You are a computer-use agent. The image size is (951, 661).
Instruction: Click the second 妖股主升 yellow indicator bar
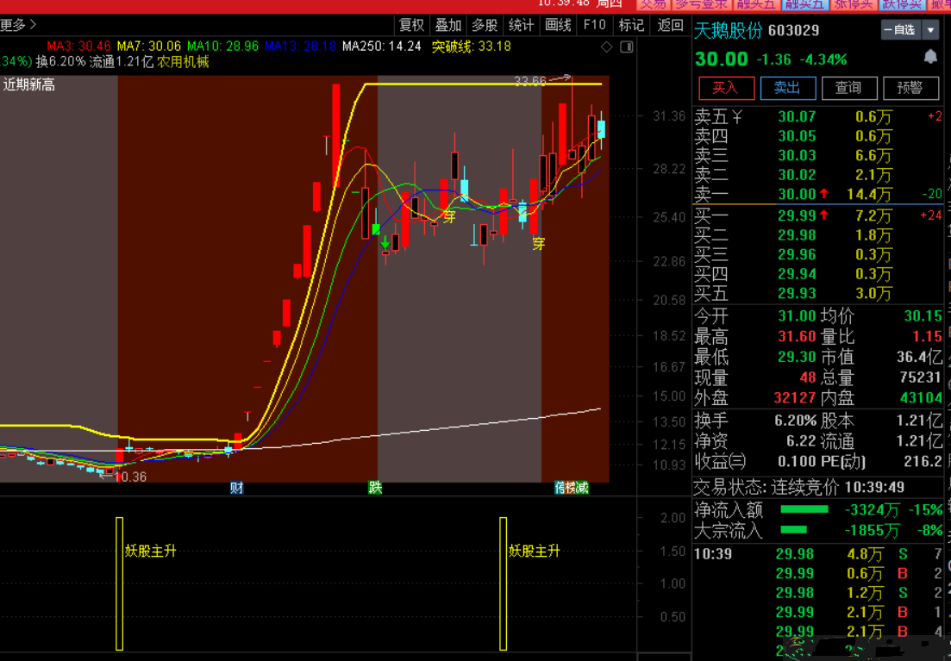click(x=503, y=583)
